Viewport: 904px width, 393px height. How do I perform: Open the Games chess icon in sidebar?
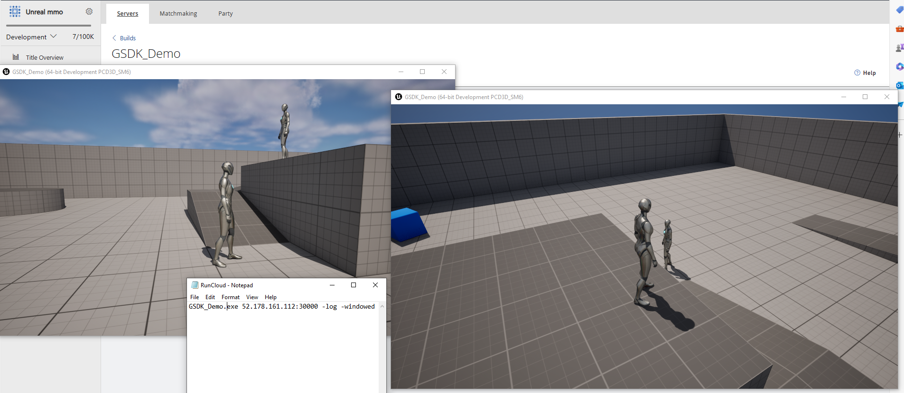(899, 47)
